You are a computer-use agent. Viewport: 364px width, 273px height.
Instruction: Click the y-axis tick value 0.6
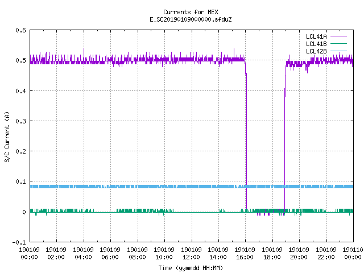click(x=20, y=30)
